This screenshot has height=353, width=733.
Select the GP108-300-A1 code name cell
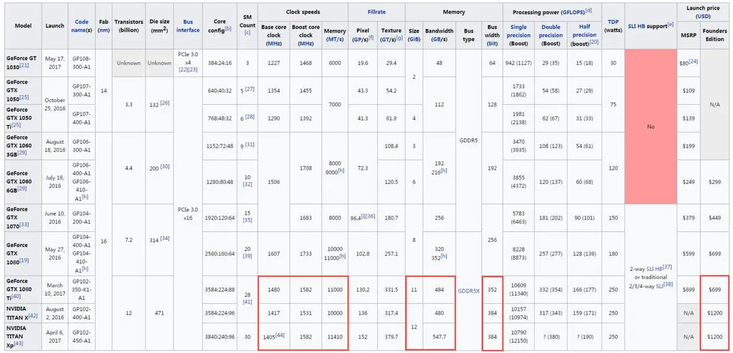pos(82,63)
